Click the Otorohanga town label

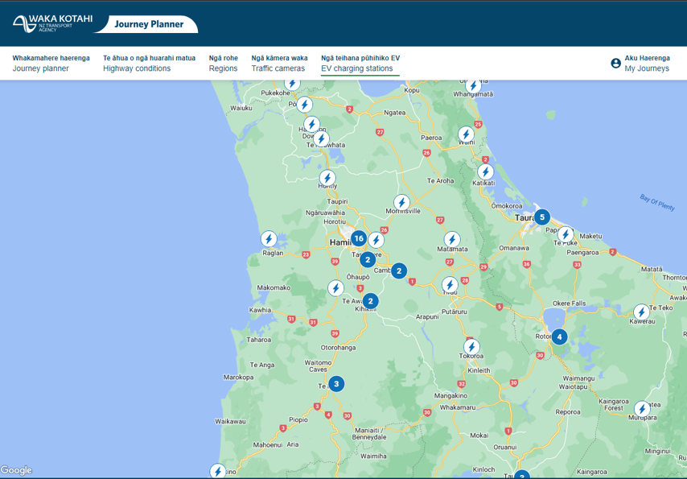[338, 348]
